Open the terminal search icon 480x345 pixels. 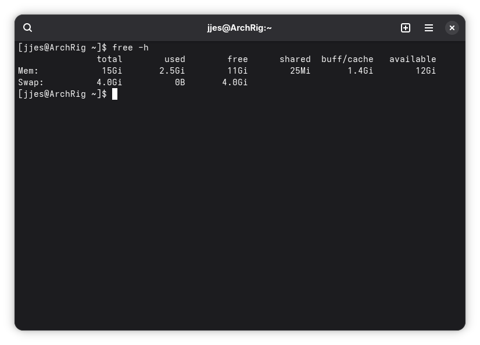(27, 28)
